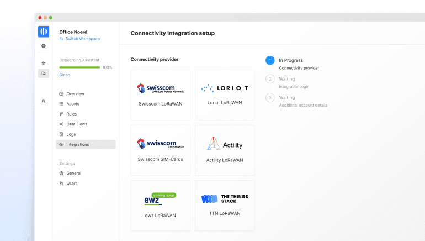Open the globe icon in left rail

44,46
